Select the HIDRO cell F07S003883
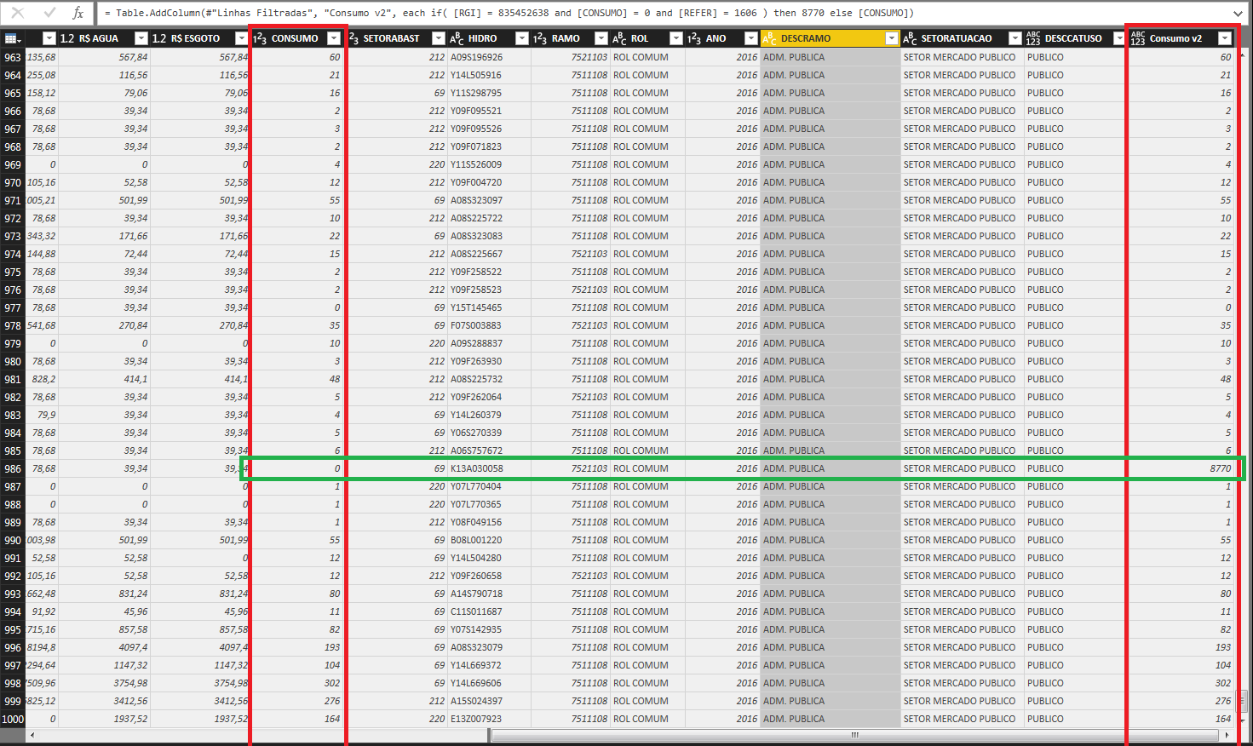The image size is (1253, 746). click(490, 325)
